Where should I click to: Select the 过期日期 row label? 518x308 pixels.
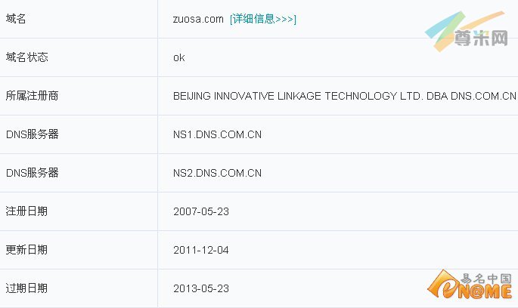26,288
